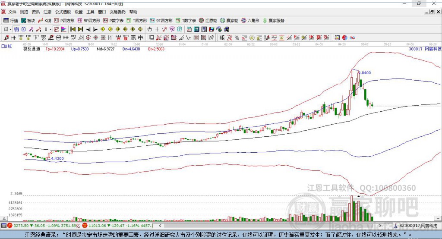Click the 极反通道 indicator label

[32, 49]
